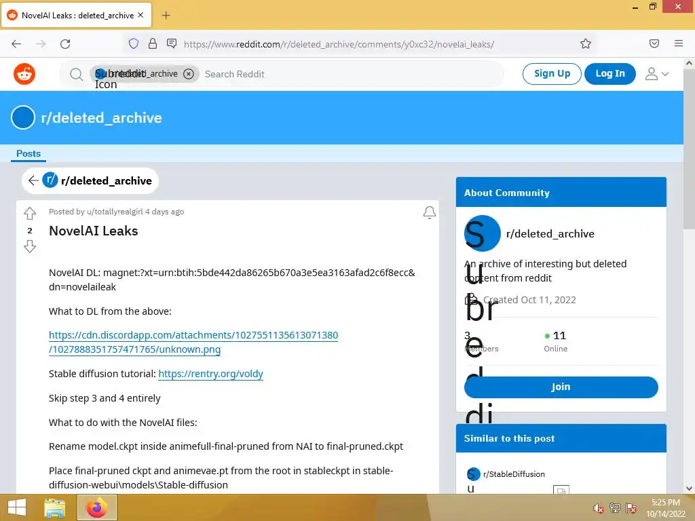The width and height of the screenshot is (695, 521).
Task: Click the Join community button
Action: [x=561, y=387]
